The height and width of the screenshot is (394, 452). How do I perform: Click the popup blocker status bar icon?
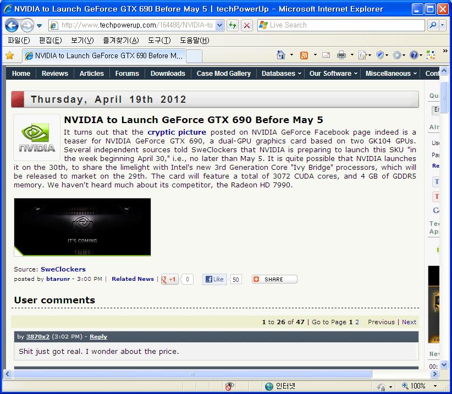(230, 386)
